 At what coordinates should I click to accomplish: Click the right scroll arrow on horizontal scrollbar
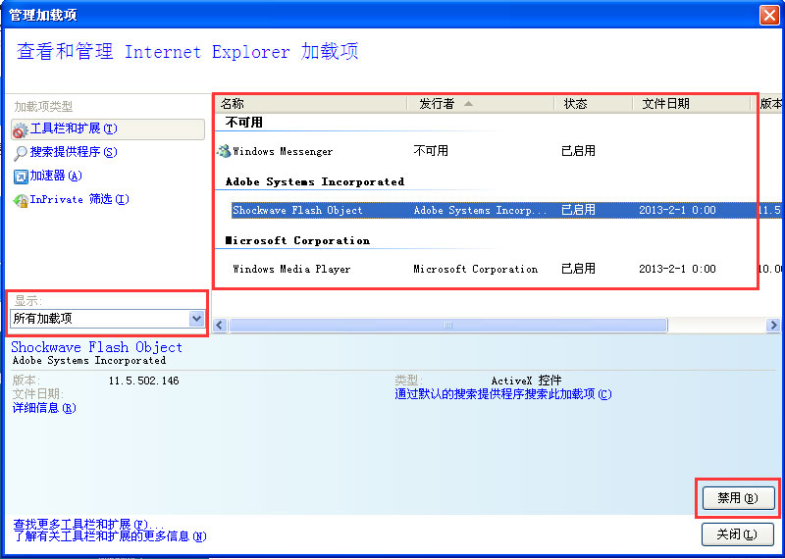pyautogui.click(x=773, y=326)
